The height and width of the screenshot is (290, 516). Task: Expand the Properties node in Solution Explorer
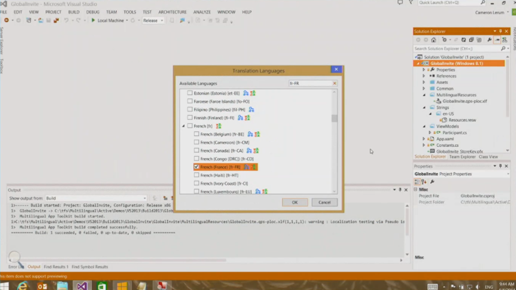tap(424, 70)
